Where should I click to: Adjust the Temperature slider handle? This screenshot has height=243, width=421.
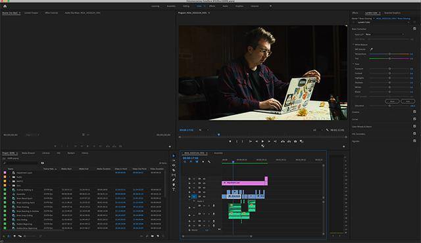(x=389, y=54)
